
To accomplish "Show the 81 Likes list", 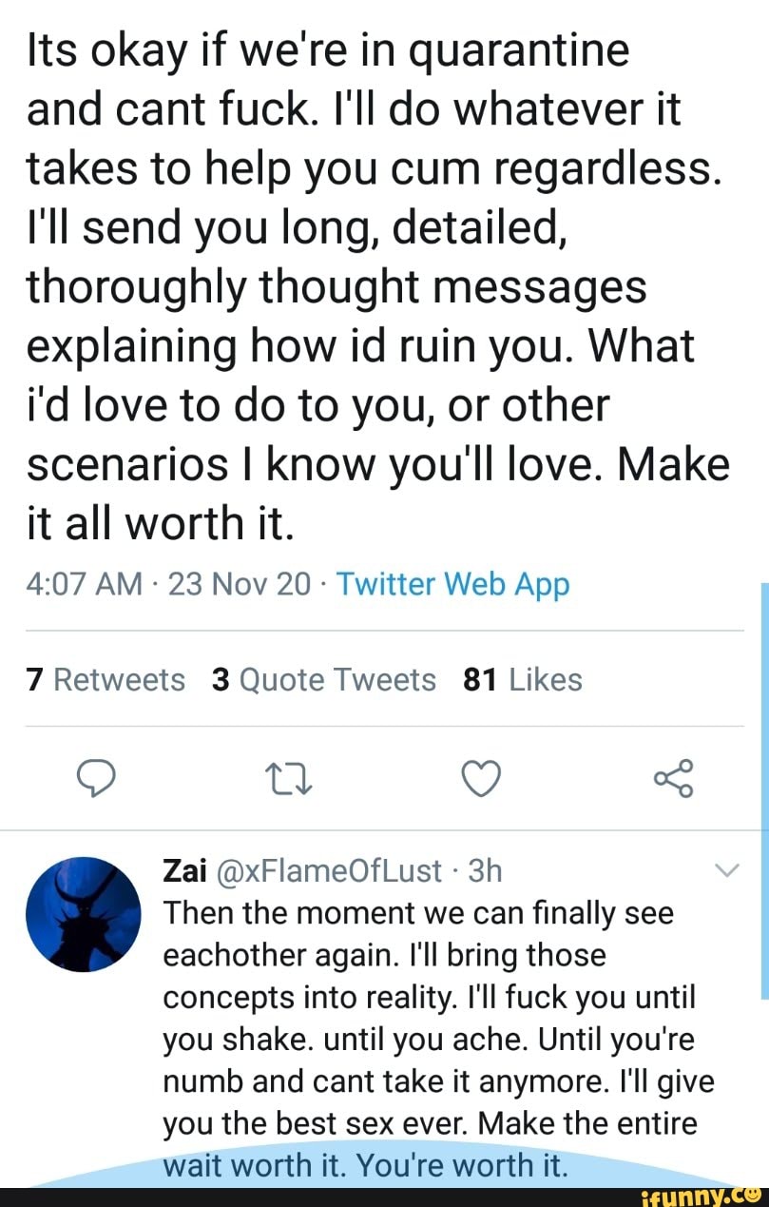I will pos(522,679).
